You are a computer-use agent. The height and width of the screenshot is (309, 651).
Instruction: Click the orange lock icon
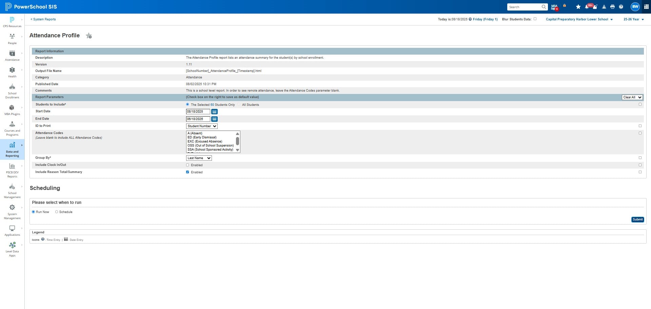tap(565, 5)
